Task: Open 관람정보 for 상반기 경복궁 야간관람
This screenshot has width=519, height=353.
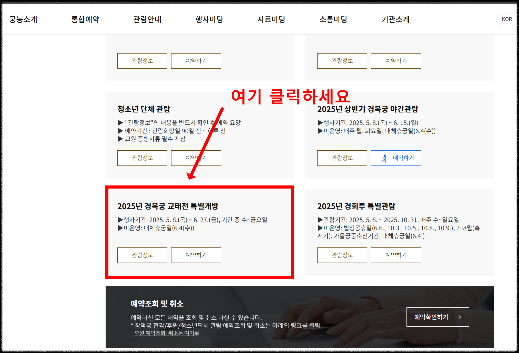Action: [x=342, y=158]
